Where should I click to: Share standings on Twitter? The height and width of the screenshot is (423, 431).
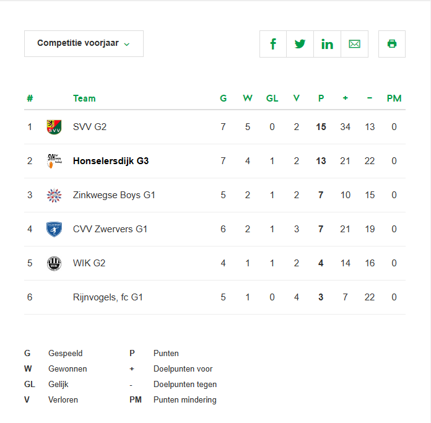coord(300,44)
